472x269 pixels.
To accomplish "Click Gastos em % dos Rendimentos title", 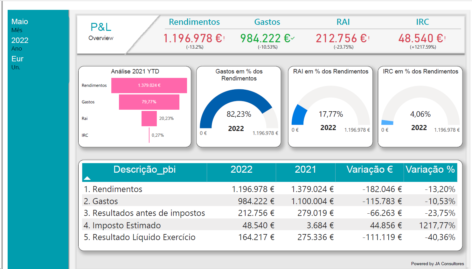I will click(239, 75).
